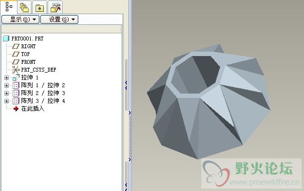
Task: Open the Model Tree tab icon
Action: click(x=9, y=7)
